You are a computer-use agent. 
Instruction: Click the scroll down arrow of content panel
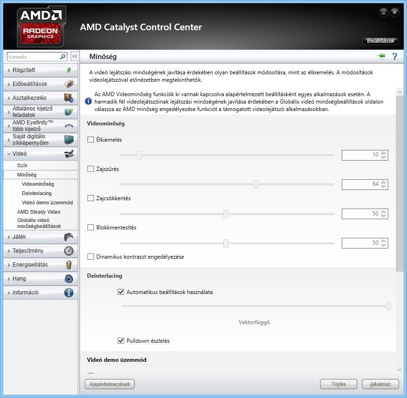coord(400,370)
